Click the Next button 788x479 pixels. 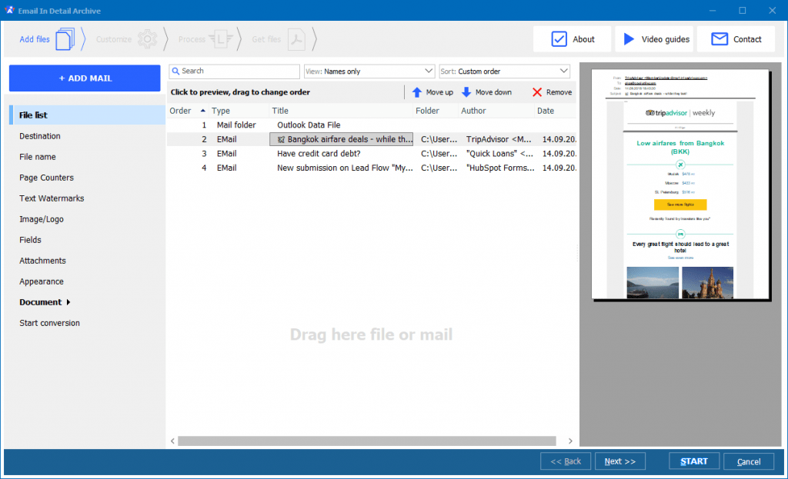click(620, 461)
